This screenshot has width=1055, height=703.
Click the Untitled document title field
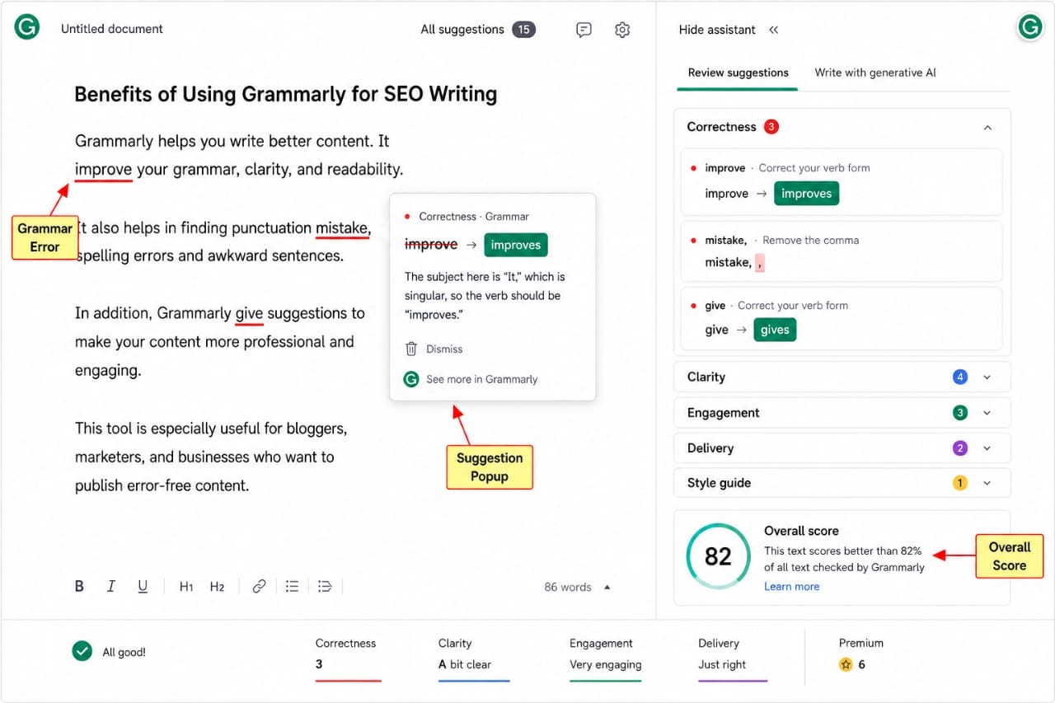pyautogui.click(x=112, y=29)
